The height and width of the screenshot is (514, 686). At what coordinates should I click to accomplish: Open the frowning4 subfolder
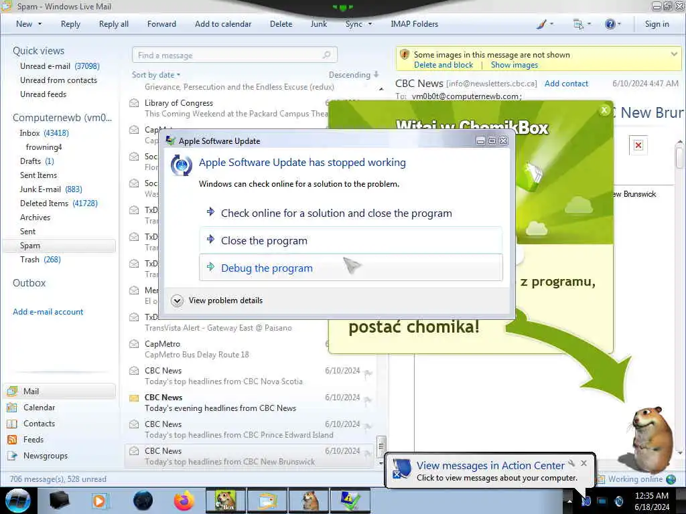[x=44, y=147]
